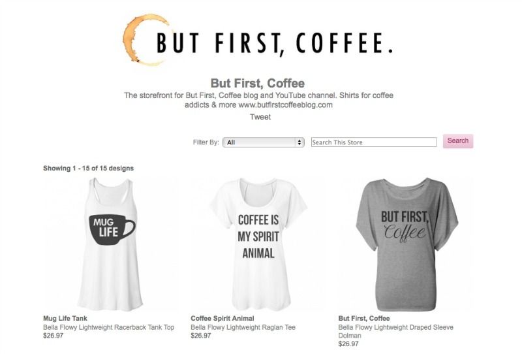Open the Coffee Is My Spirit Animal tee image
This screenshot has width=522, height=354.
click(258, 244)
